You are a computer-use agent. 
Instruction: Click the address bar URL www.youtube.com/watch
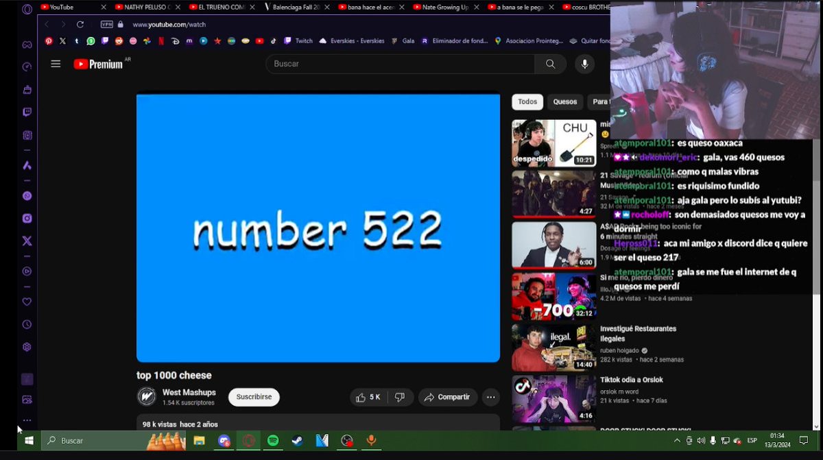click(169, 24)
